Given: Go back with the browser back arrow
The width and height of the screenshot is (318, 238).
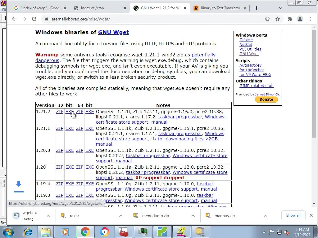Looking at the screenshot, I should pos(14,19).
